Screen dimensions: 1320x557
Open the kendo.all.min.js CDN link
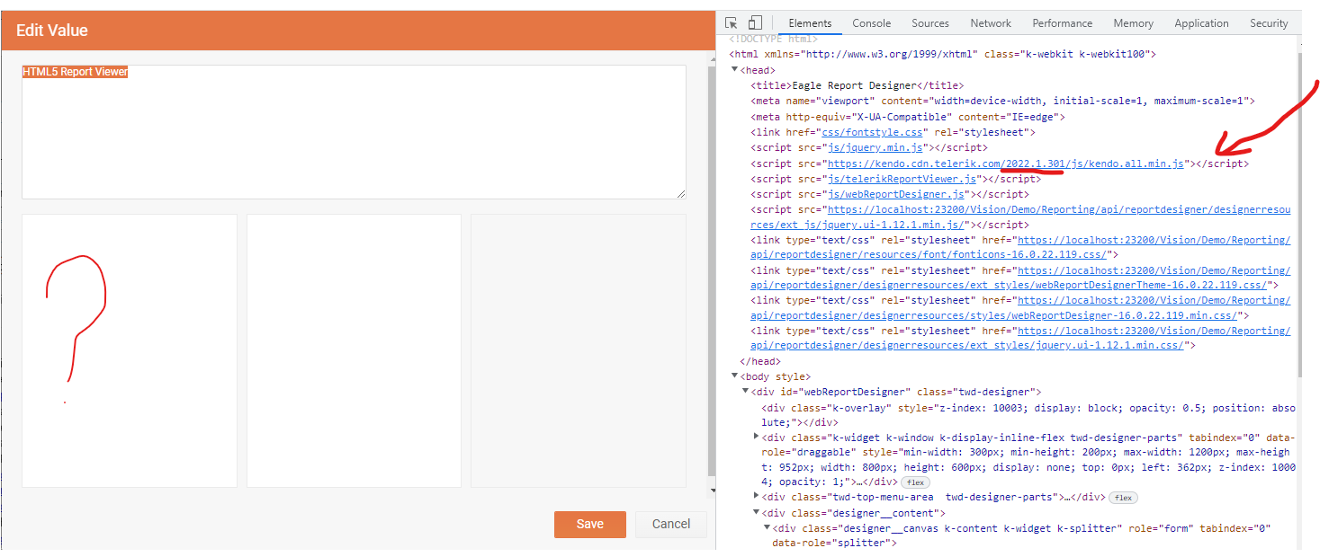point(1005,164)
